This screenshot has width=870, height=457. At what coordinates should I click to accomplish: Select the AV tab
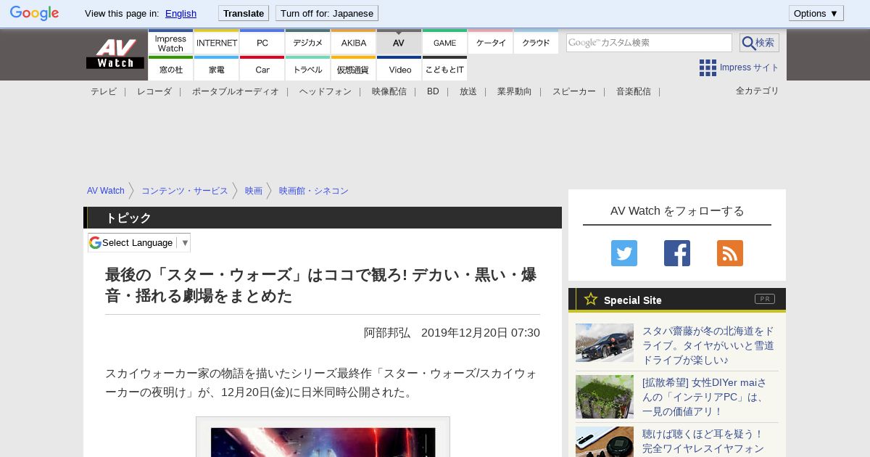pyautogui.click(x=399, y=43)
